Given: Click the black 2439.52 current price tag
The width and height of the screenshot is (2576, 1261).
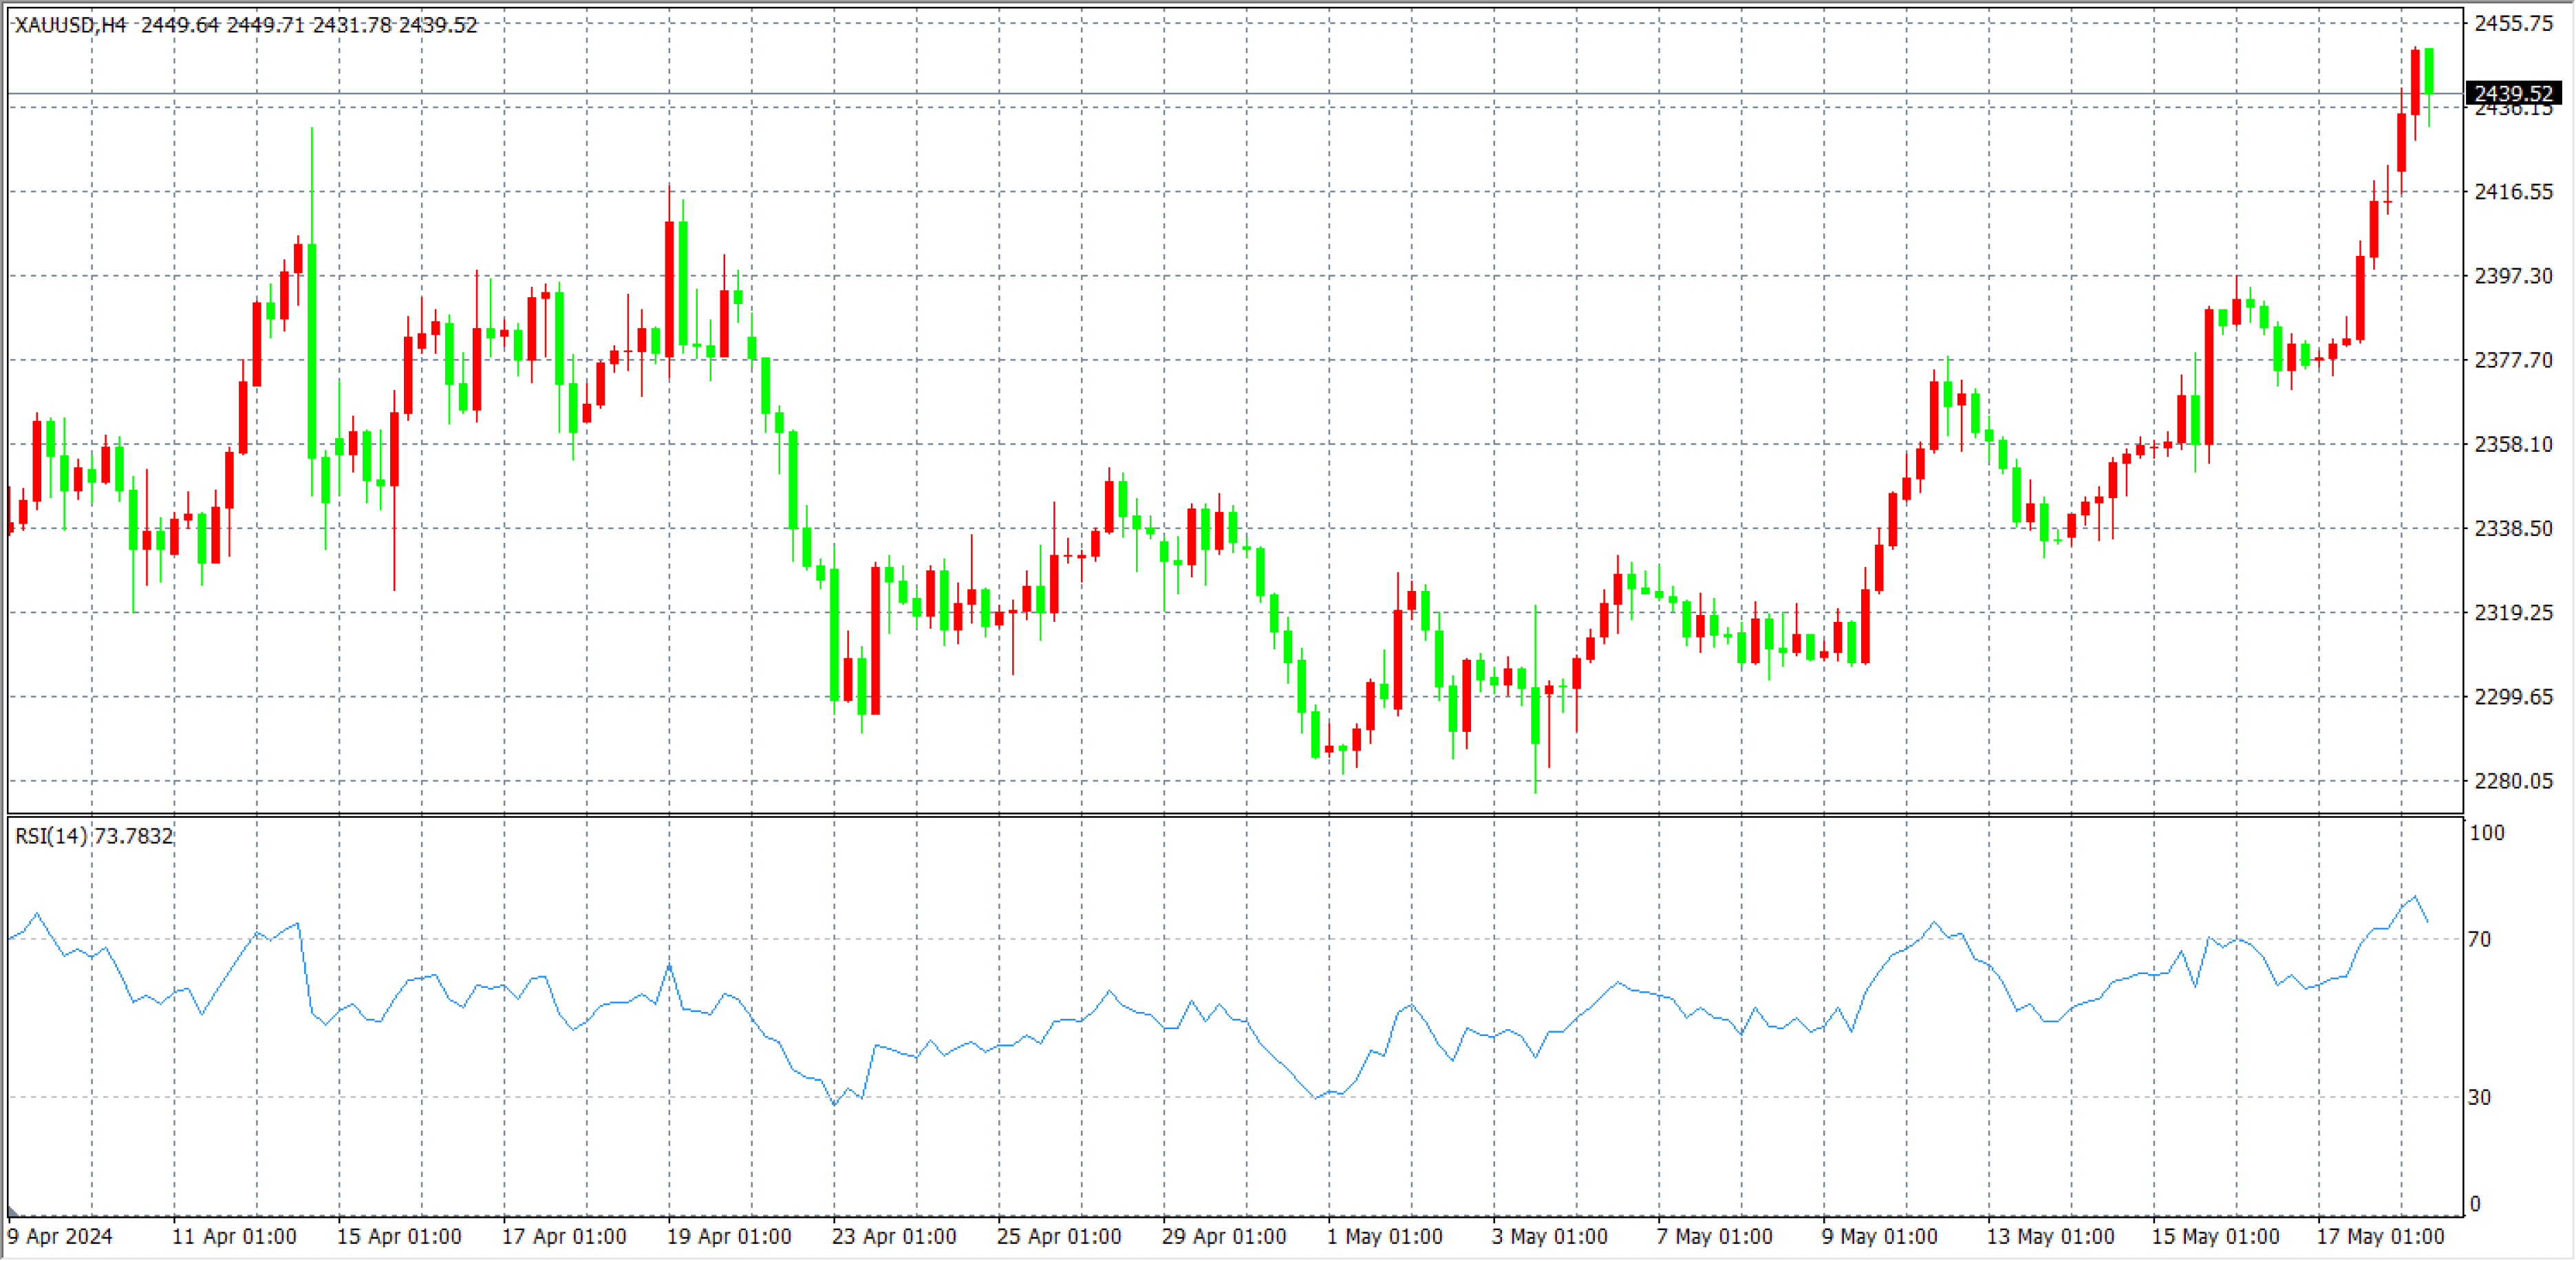Looking at the screenshot, I should (2514, 93).
